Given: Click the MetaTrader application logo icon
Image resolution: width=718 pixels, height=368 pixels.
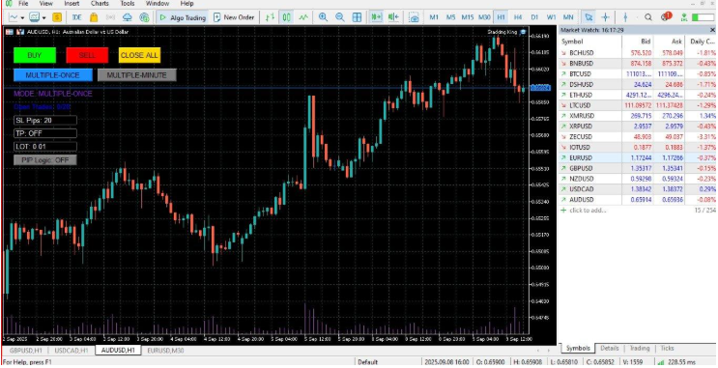Looking at the screenshot, I should coord(9,4).
